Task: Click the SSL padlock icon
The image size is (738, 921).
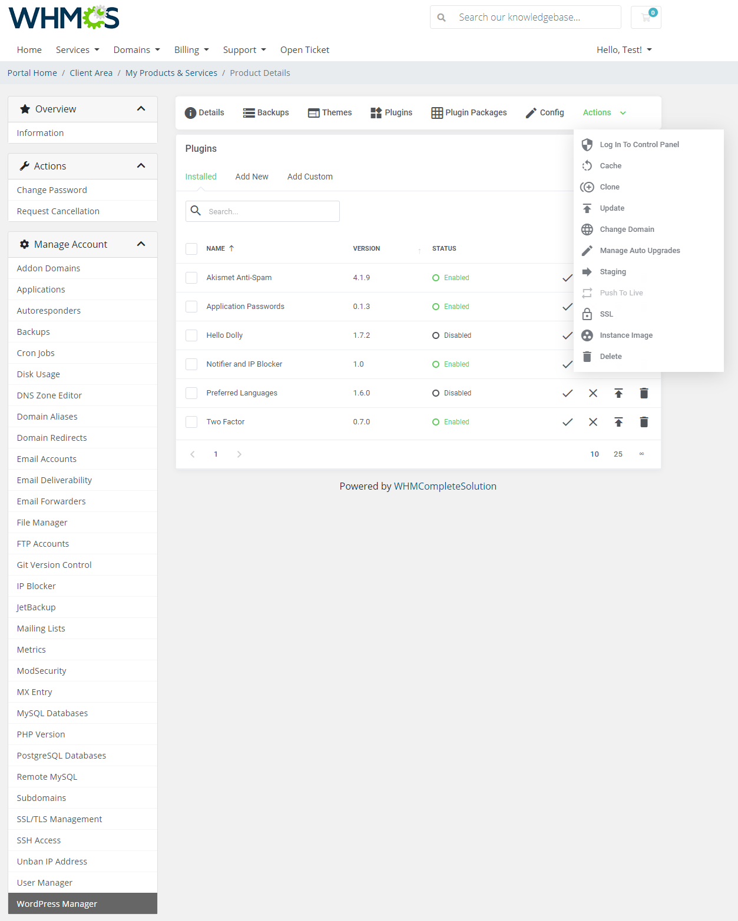Action: tap(587, 314)
